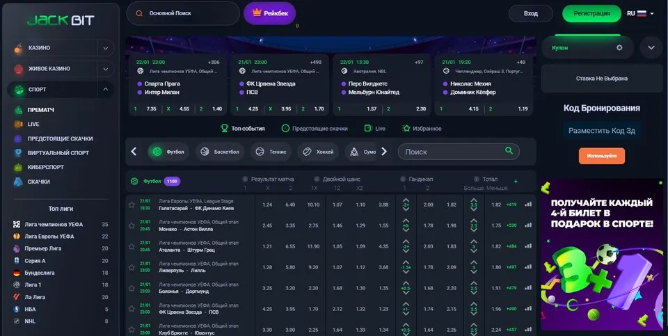Favorite the Монако – Астон Вилла match
This screenshot has width=668, height=336.
tap(132, 225)
